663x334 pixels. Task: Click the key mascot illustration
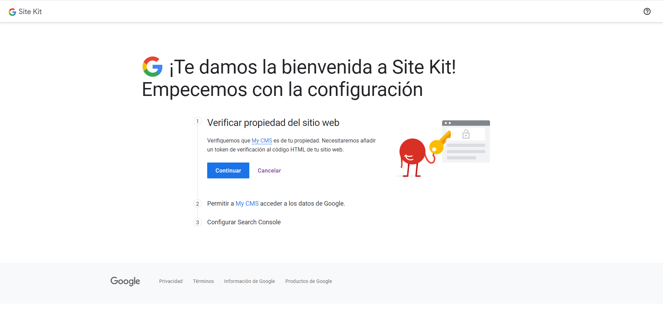[x=443, y=149]
